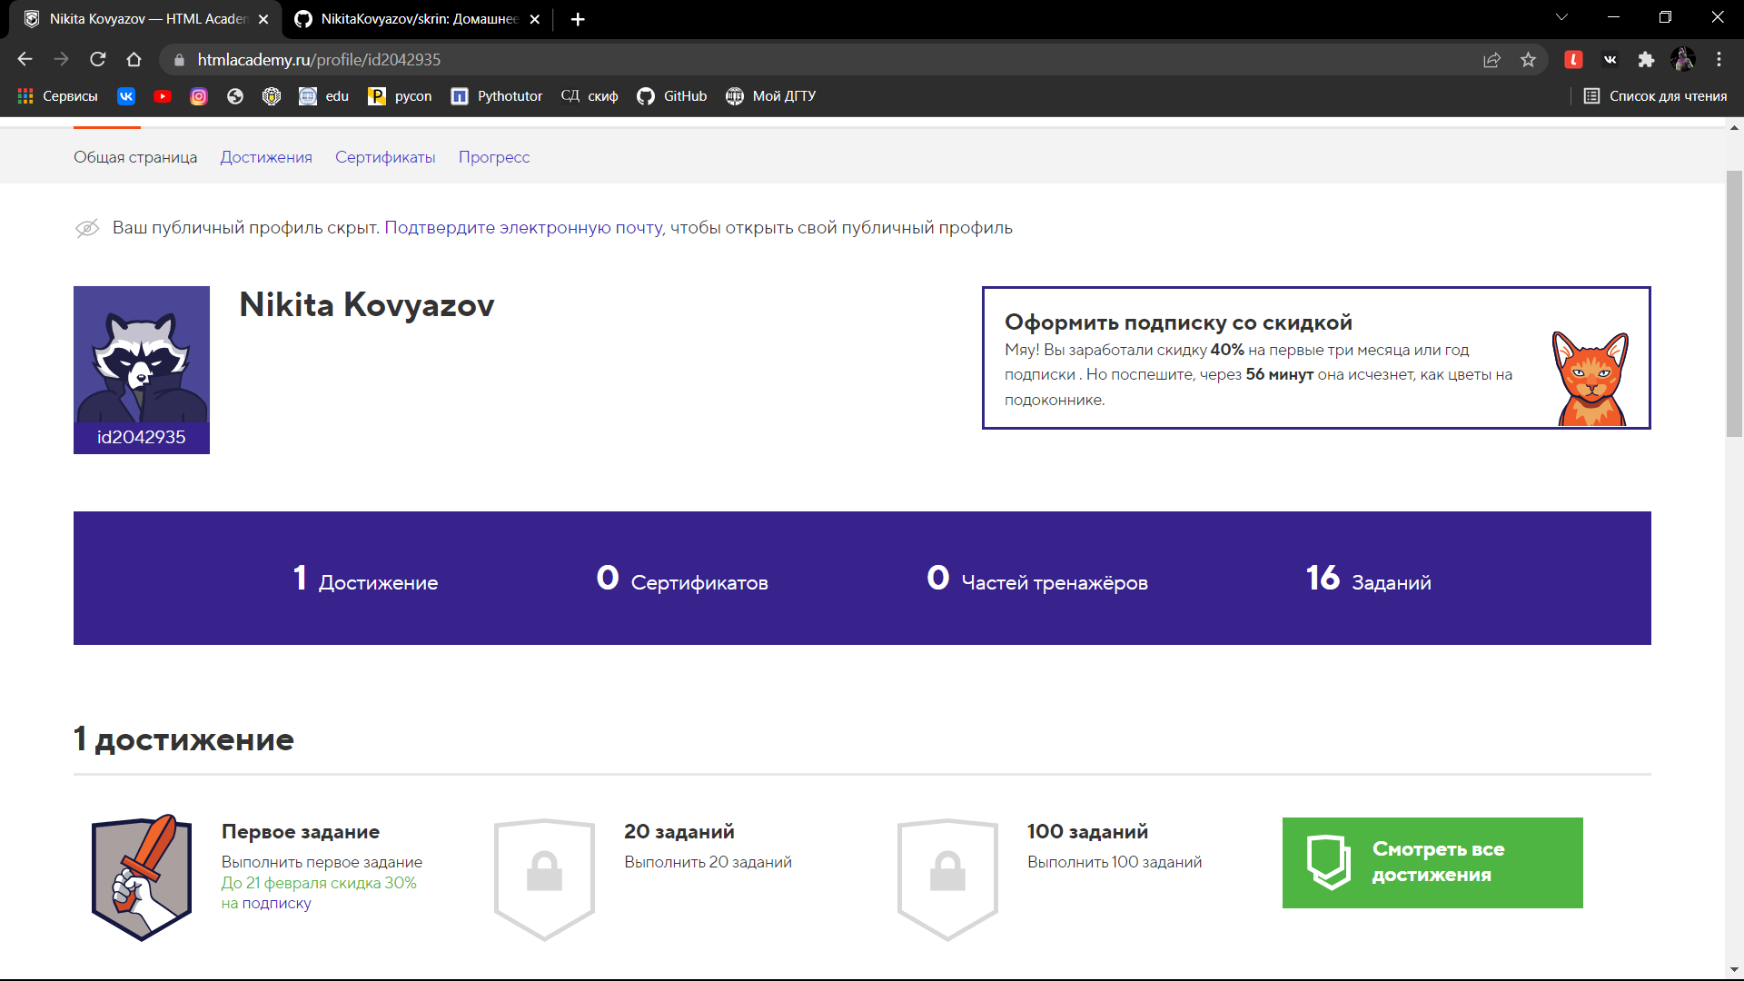
Task: Bookmark this page with the star icon
Action: [x=1529, y=59]
